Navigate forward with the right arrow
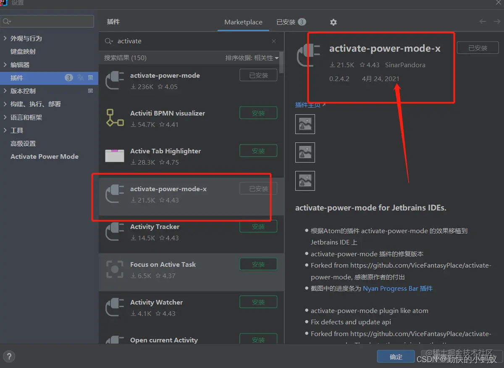504x368 pixels. point(496,21)
